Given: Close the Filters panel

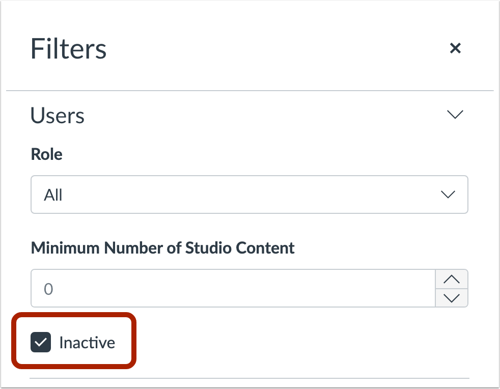Looking at the screenshot, I should coord(455,48).
